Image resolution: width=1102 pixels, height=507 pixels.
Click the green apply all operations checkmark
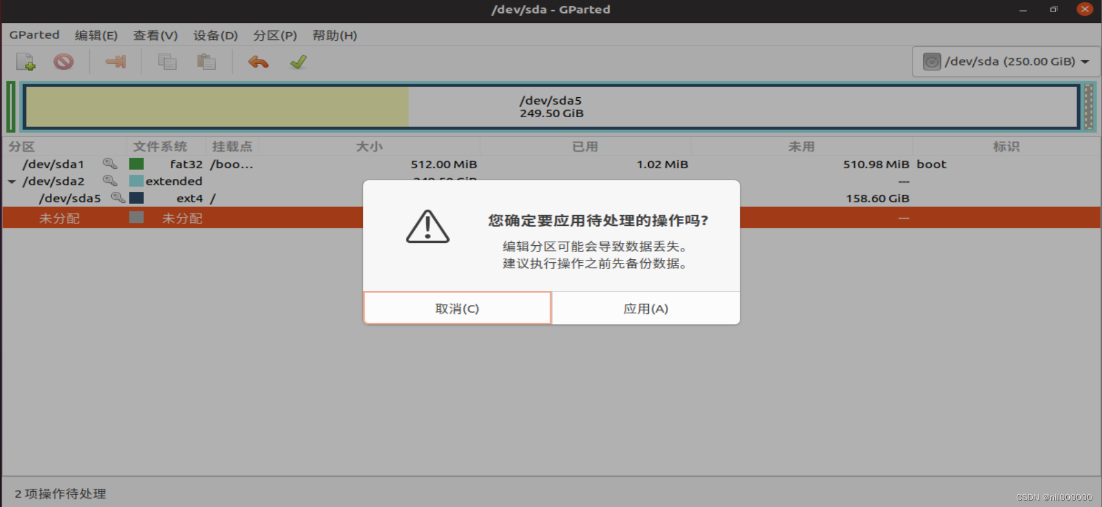click(x=298, y=61)
